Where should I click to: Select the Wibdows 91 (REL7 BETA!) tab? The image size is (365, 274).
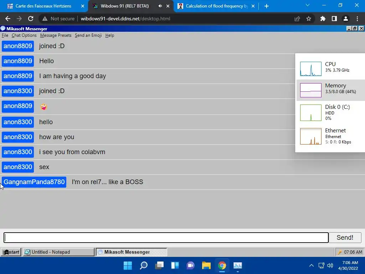[124, 6]
